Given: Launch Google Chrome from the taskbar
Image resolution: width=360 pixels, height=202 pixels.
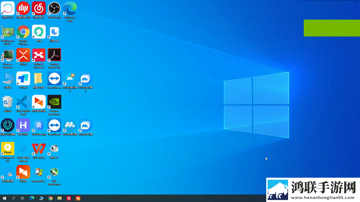Looking at the screenshot, I should point(50,198).
